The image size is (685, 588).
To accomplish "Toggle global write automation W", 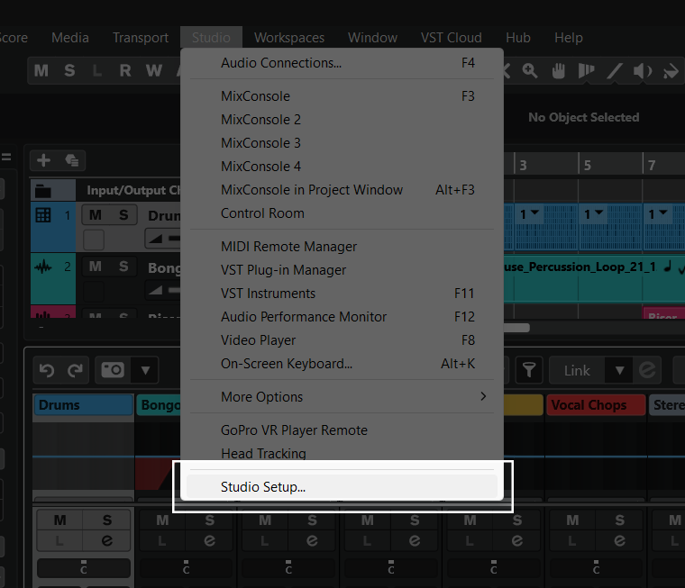I will point(154,71).
